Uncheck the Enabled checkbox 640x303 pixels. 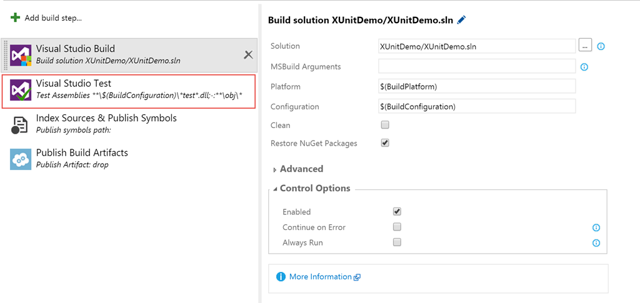[x=397, y=211]
